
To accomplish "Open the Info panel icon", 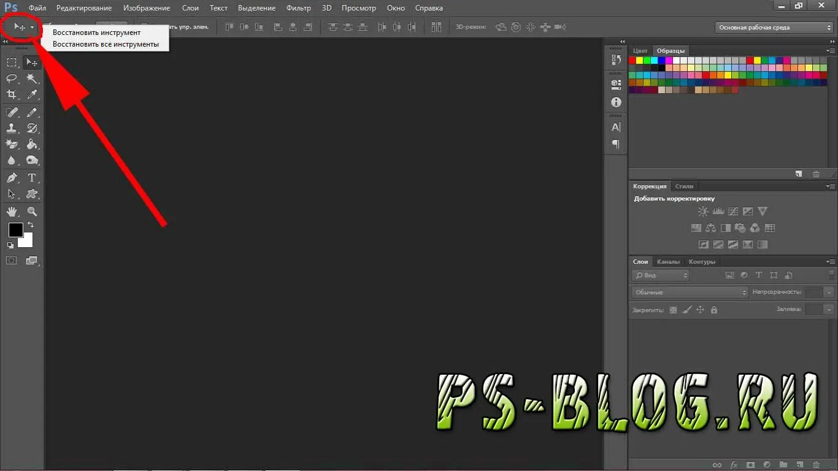I will pyautogui.click(x=616, y=102).
